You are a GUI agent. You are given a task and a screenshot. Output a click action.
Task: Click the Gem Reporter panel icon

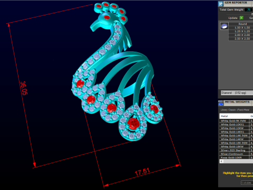(221, 4)
